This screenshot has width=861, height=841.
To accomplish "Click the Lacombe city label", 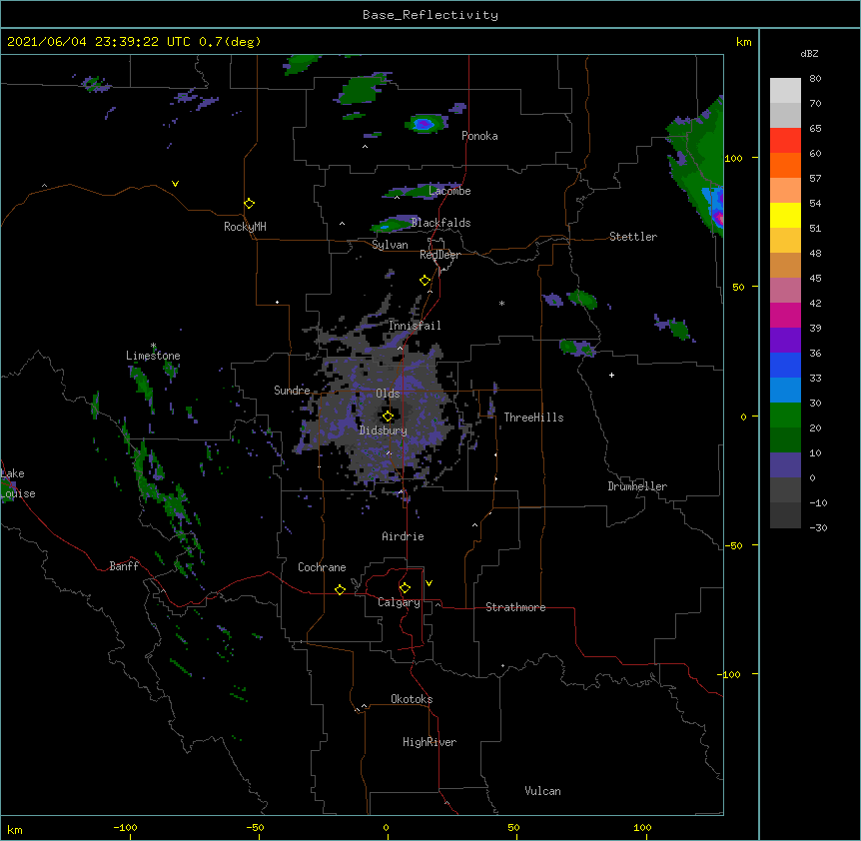I will tap(449, 191).
